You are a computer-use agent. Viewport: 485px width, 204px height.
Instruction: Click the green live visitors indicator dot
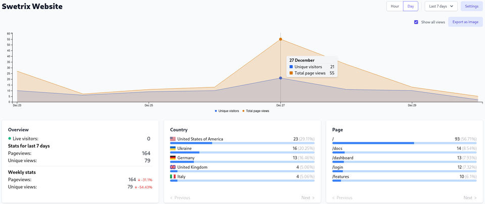[x=10, y=138]
